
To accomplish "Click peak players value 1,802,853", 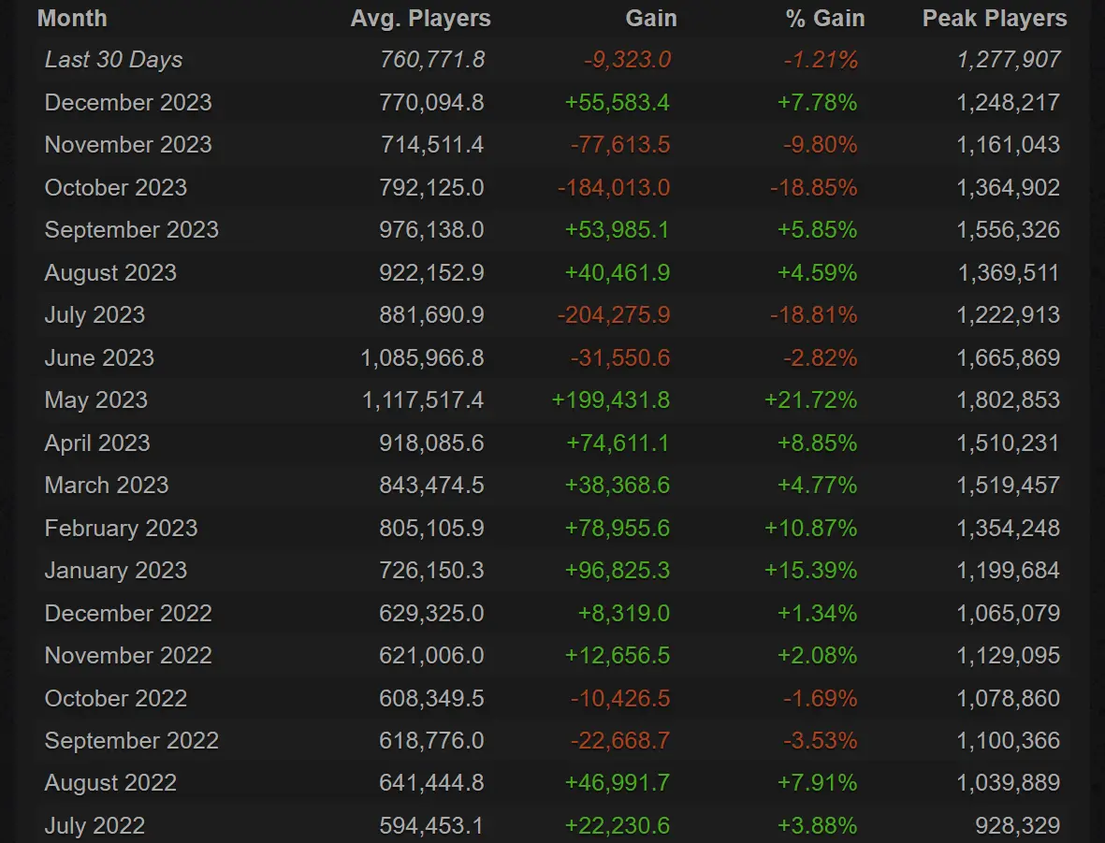I will [x=1008, y=400].
